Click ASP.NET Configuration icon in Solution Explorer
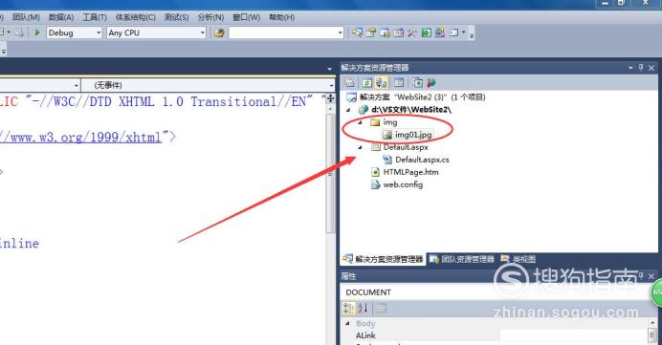662x345 pixels. 430,82
